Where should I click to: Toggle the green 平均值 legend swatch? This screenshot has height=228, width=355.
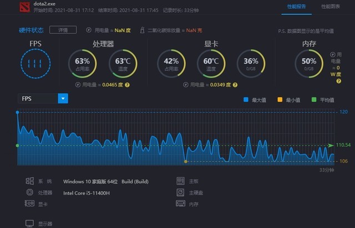(314, 100)
